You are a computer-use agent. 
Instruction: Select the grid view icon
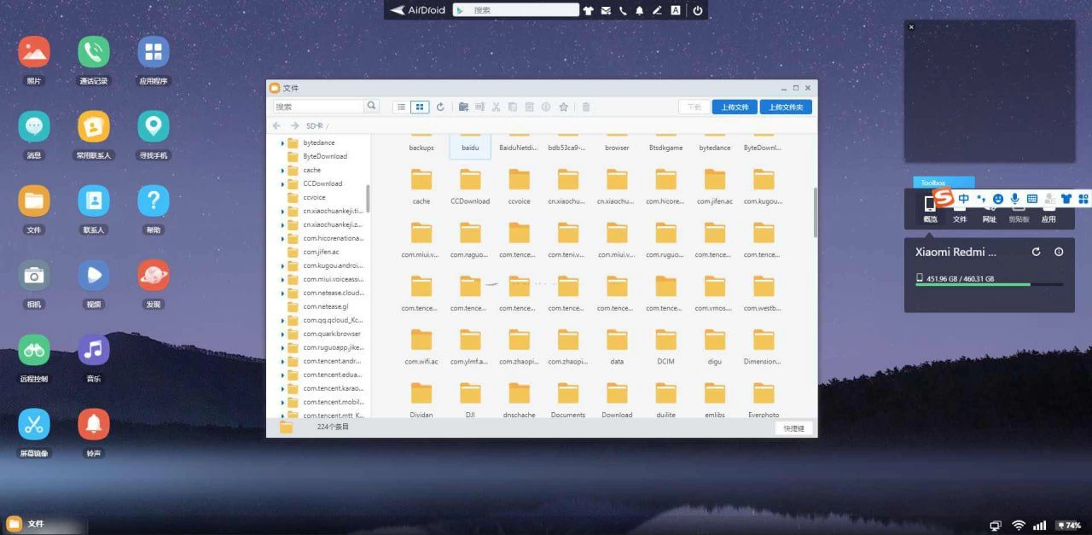click(x=420, y=107)
